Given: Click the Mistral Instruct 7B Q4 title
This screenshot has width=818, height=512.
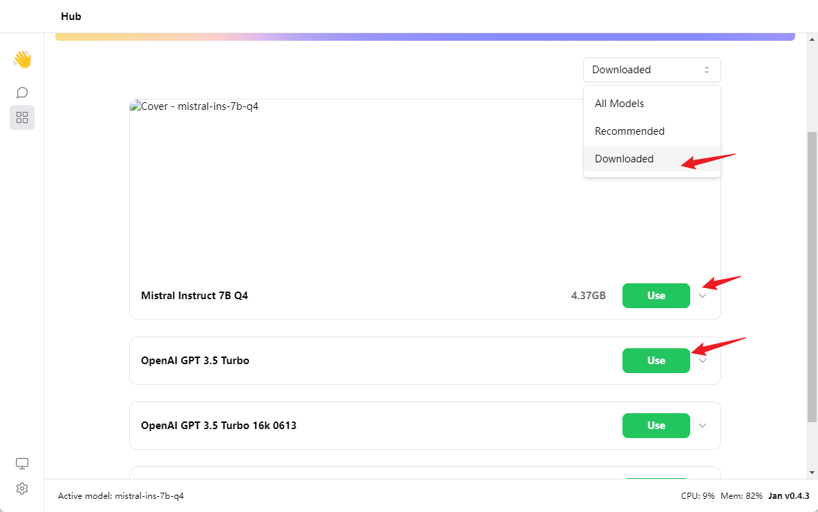Looking at the screenshot, I should point(194,296).
